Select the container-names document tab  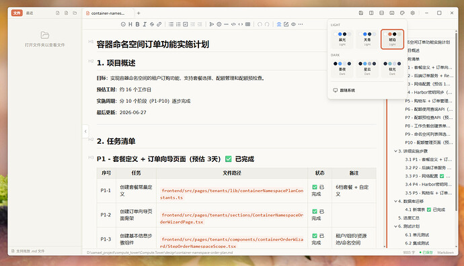pyautogui.click(x=108, y=13)
